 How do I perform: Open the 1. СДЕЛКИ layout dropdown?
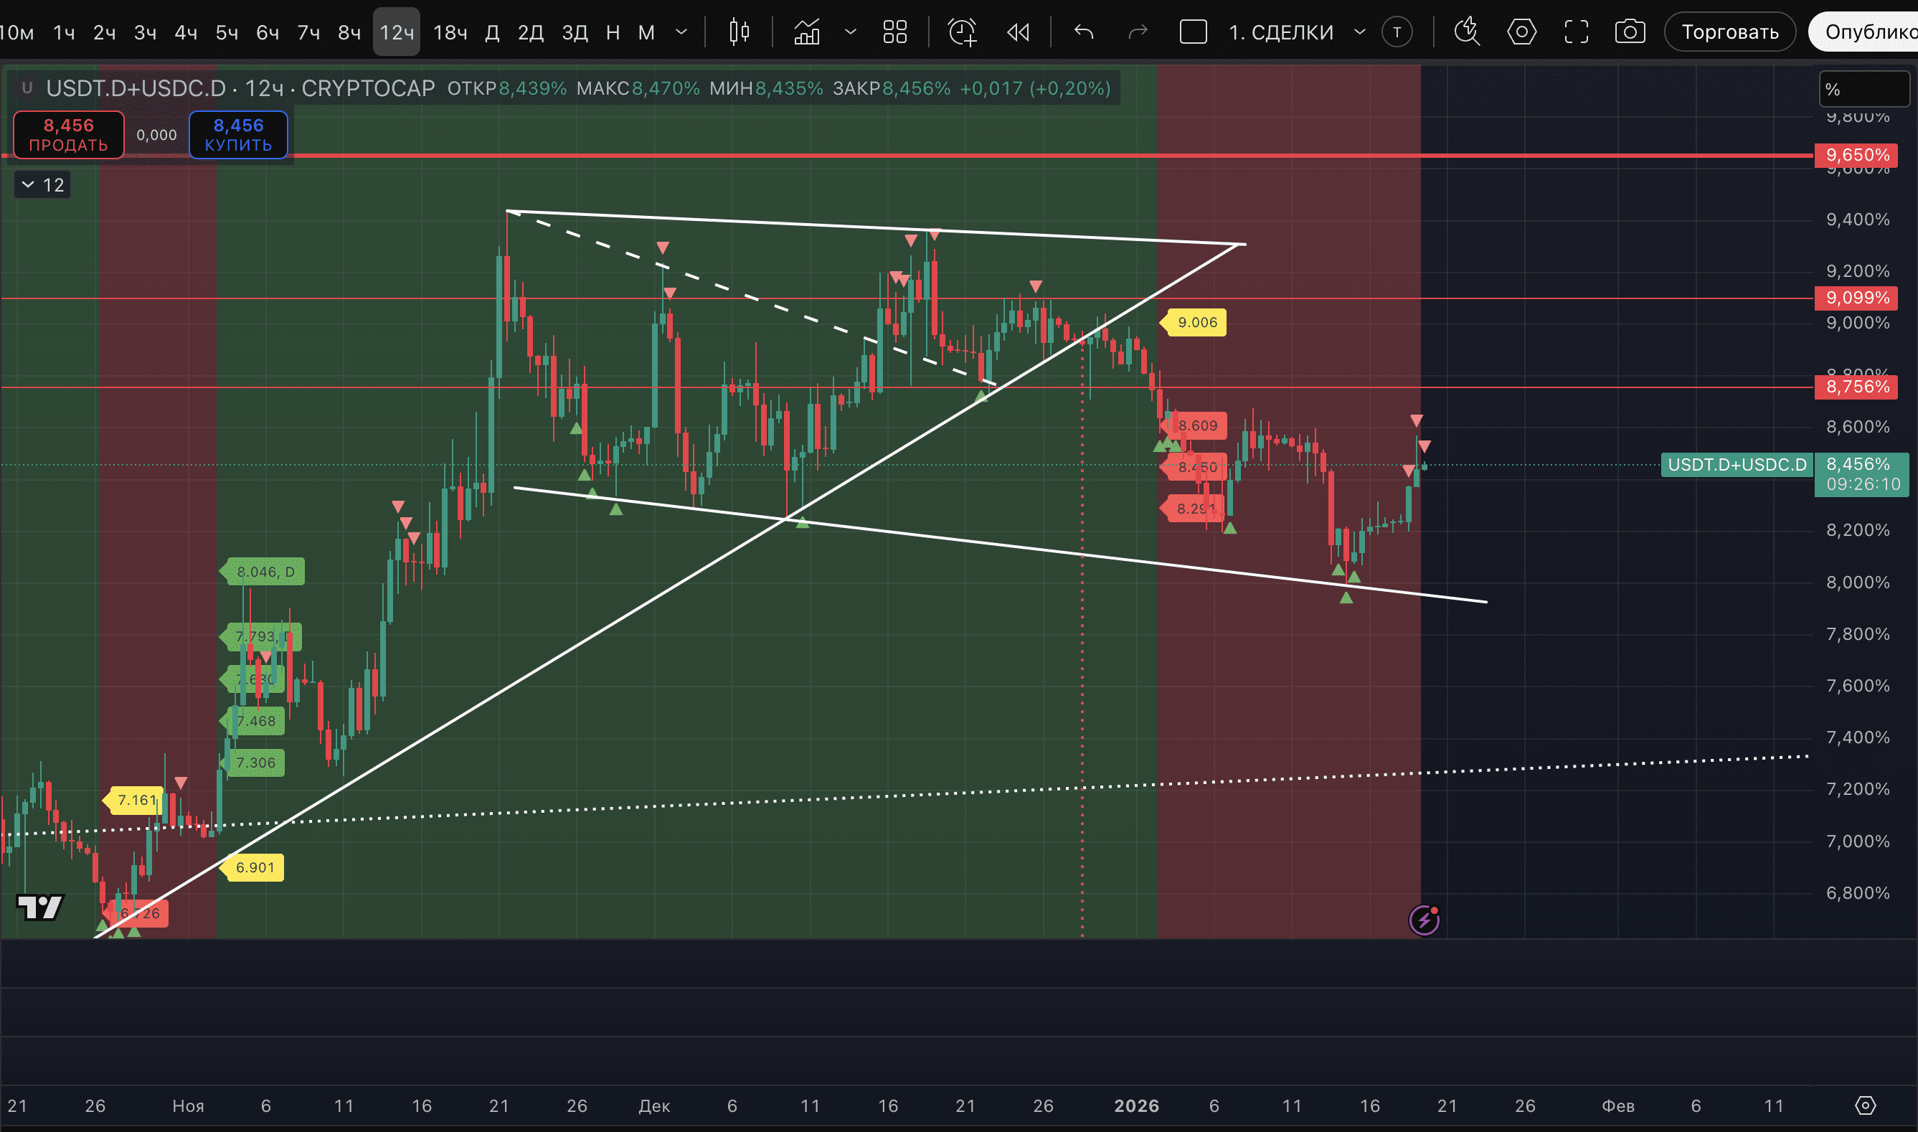[x=1360, y=32]
